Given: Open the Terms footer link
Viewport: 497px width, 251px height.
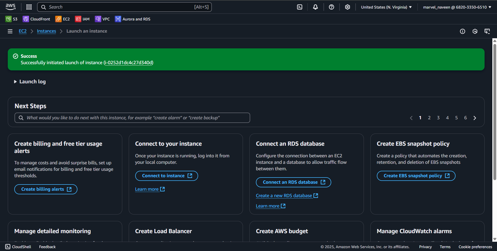Looking at the screenshot, I should [x=445, y=247].
